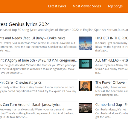
Task: Open the Drake feat. Lil Baby lyrics link
Action: tap(33, 38)
